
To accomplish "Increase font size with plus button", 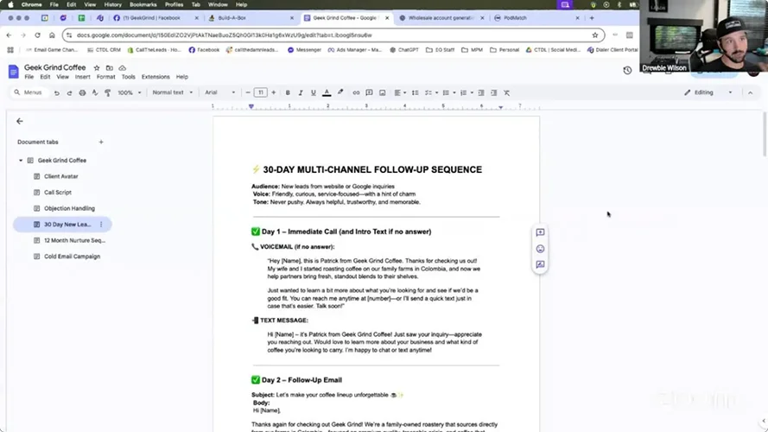I will (x=273, y=92).
